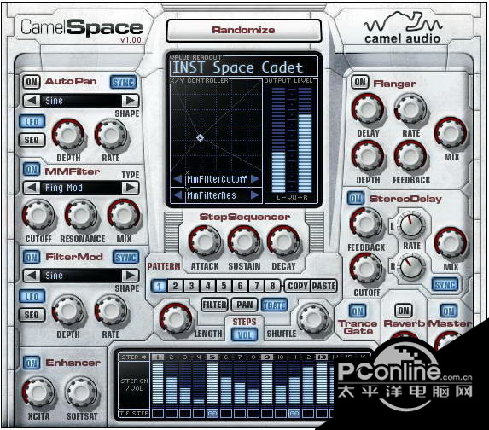
Task: Enable SEQ mode in AutoPan
Action: pos(32,140)
